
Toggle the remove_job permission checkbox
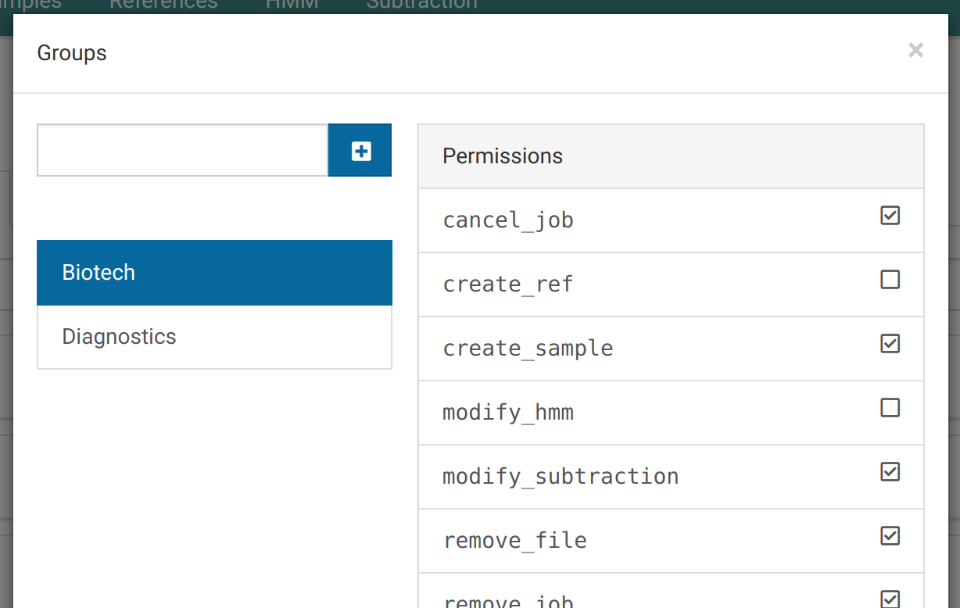point(890,599)
